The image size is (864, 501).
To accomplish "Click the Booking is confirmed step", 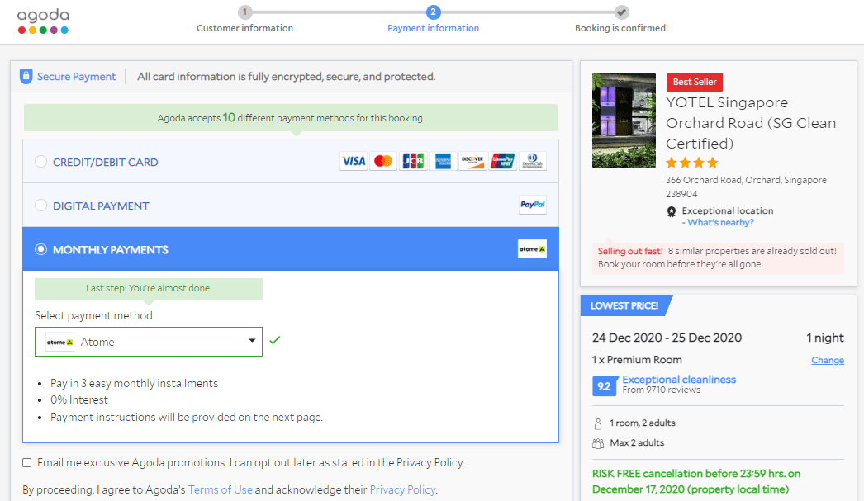I will (x=621, y=20).
